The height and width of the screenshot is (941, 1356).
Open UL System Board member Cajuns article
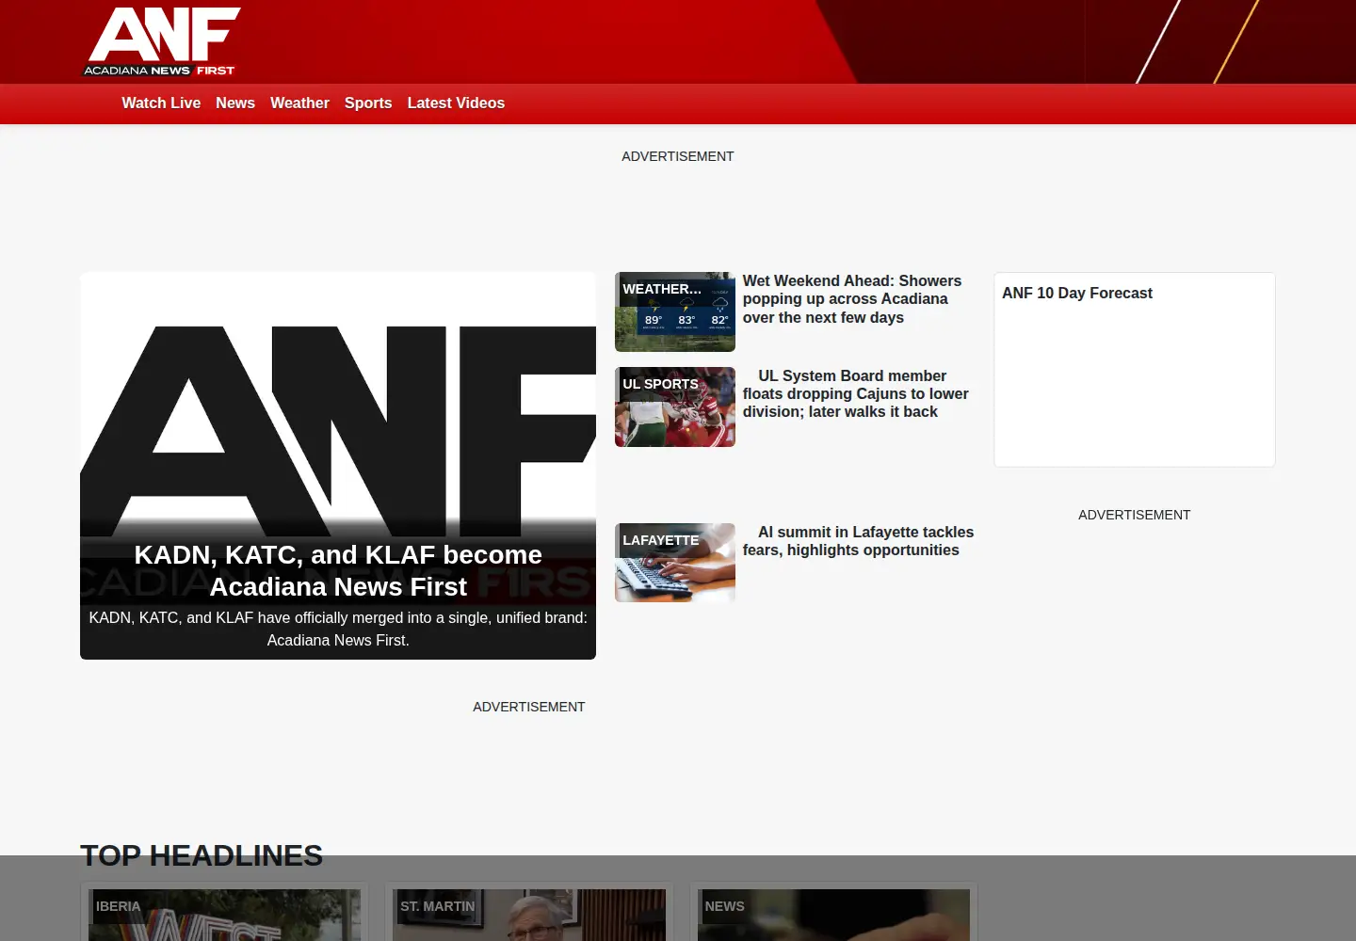coord(856,393)
